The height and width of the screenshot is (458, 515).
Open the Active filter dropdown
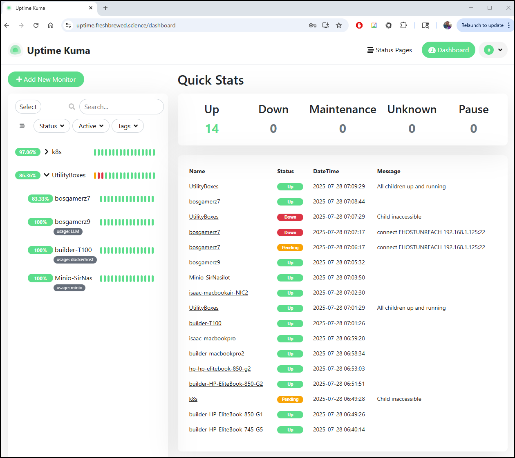point(91,126)
